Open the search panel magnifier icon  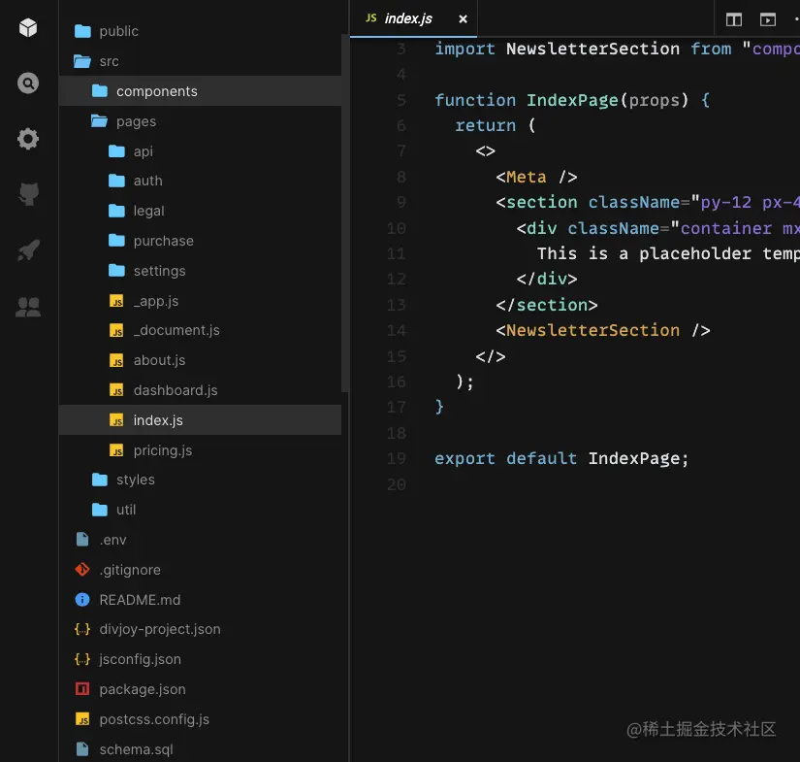[28, 83]
